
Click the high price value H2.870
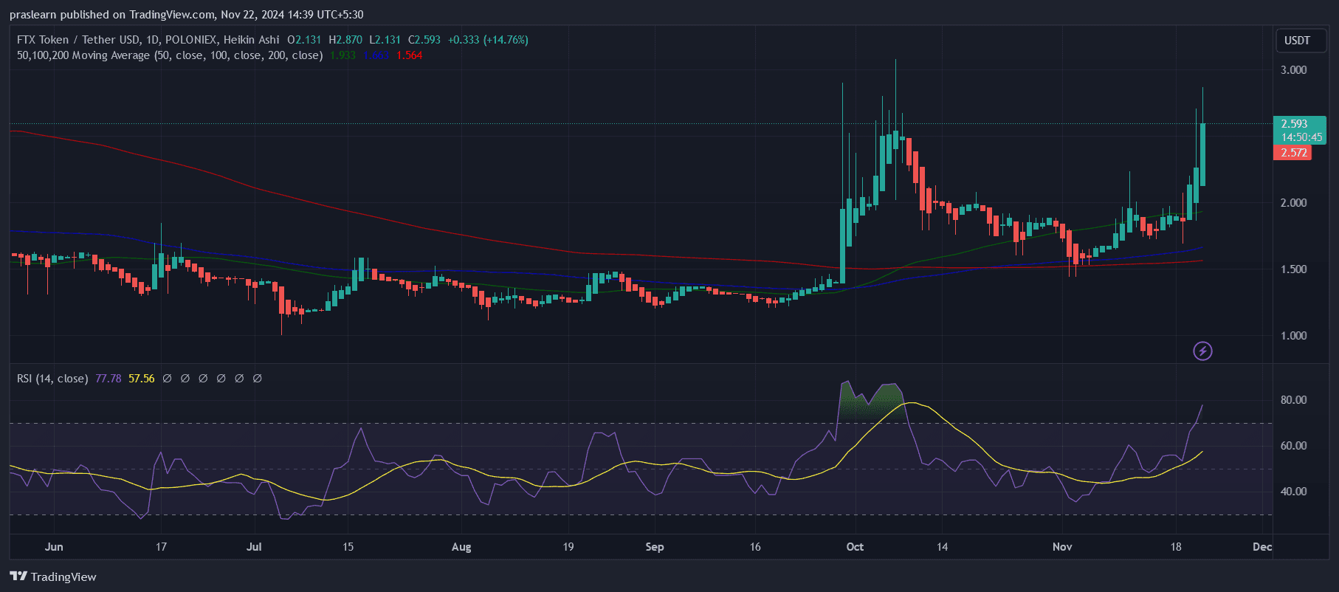[345, 40]
